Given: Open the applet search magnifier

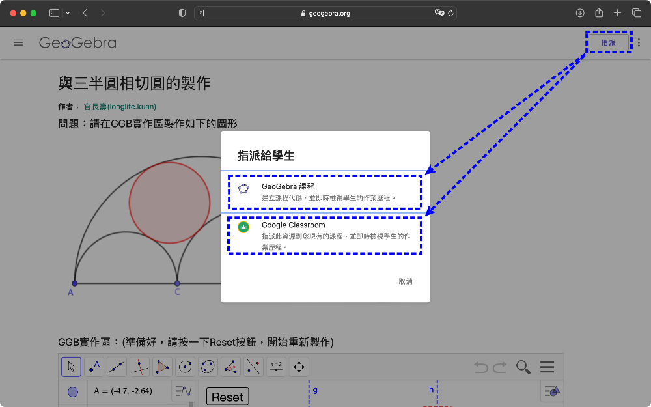Looking at the screenshot, I should (x=523, y=367).
